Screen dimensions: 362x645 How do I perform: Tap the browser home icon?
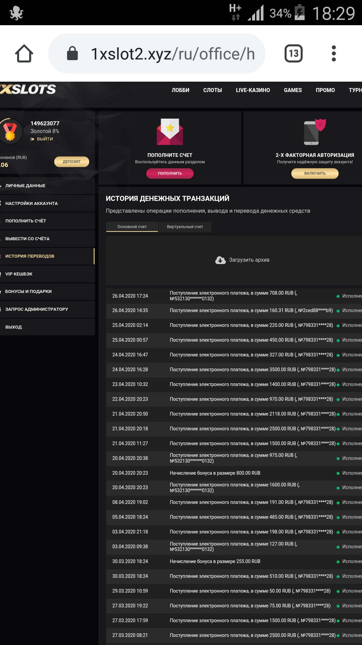(24, 54)
